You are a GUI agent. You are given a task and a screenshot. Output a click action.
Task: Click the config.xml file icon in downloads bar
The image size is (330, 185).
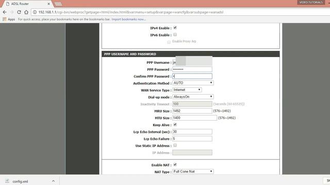(x=7, y=181)
